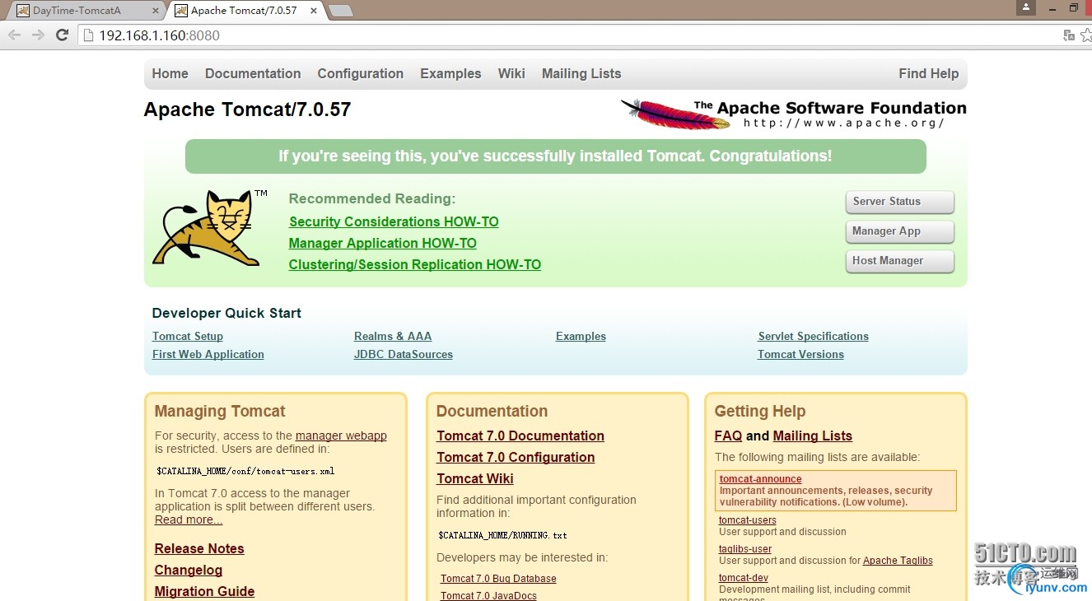Viewport: 1092px width, 601px height.
Task: Click the successfully installed Tomcat congratulations banner
Action: [x=556, y=156]
